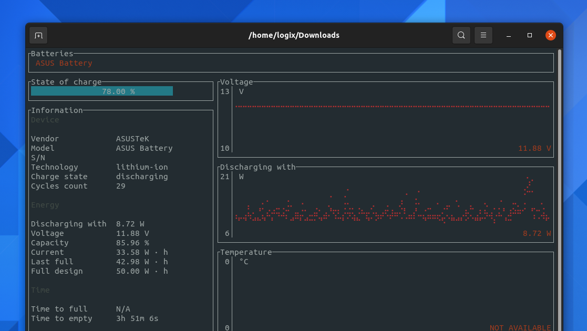Click the Cycles count value 29
Image resolution: width=587 pixels, height=331 pixels.
tap(120, 186)
